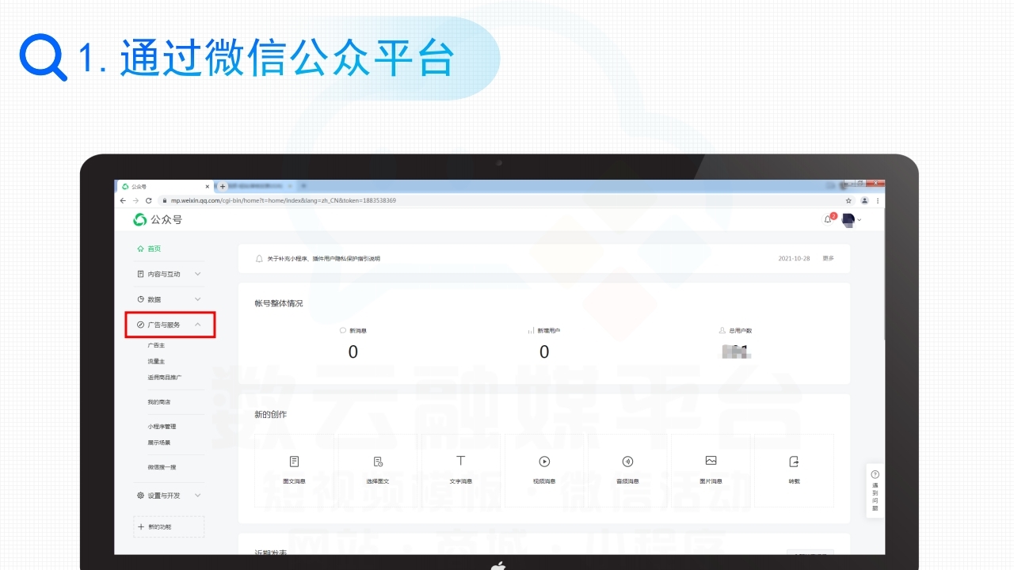Screen dimensions: 1014x570
Task: Click the 图片消息 image icon
Action: [711, 461]
